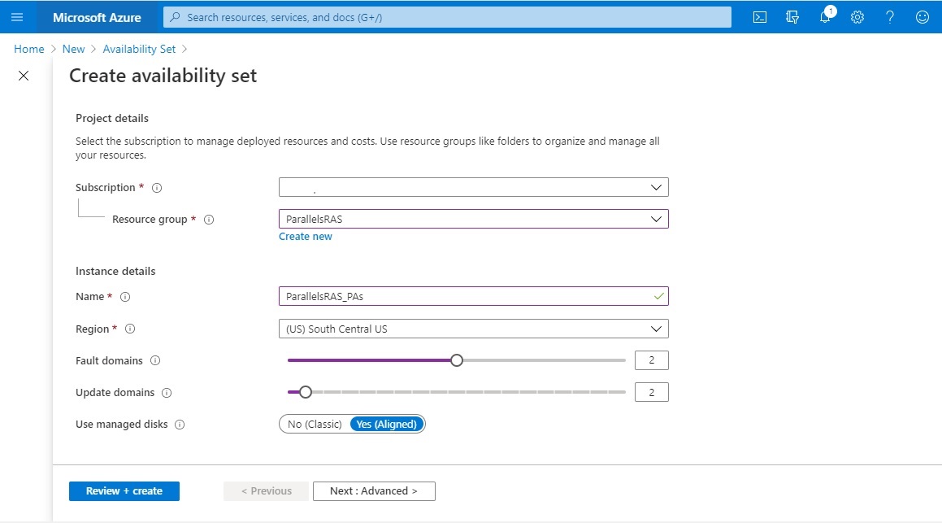Navigate to Home in the breadcrumb
Image resolution: width=942 pixels, height=523 pixels.
tap(28, 49)
